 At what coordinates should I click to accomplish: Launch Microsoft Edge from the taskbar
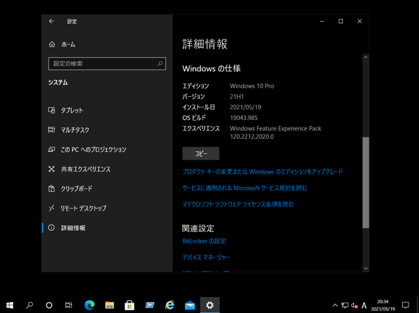pyautogui.click(x=89, y=305)
